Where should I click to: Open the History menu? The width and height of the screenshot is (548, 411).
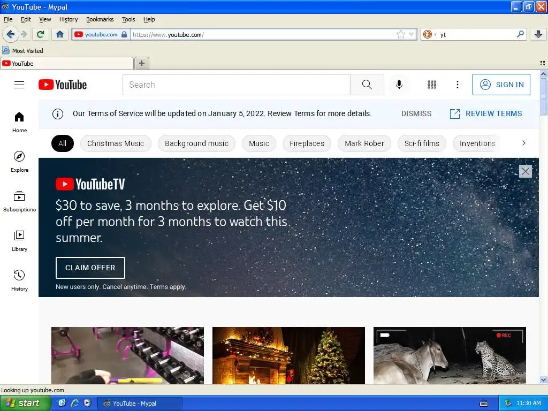[68, 19]
